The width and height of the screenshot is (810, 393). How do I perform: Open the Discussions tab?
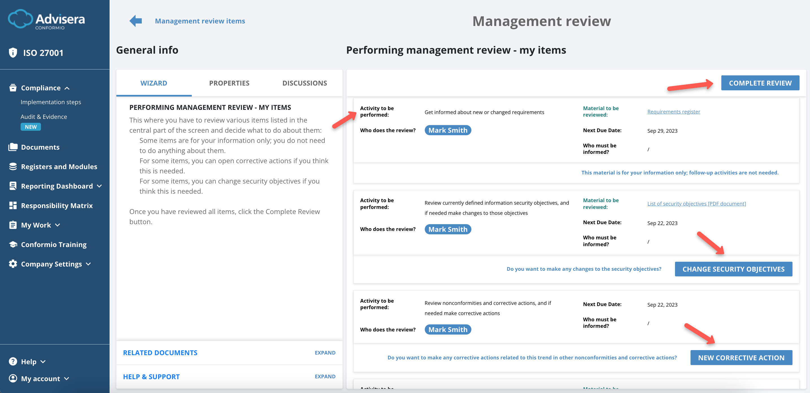(305, 83)
